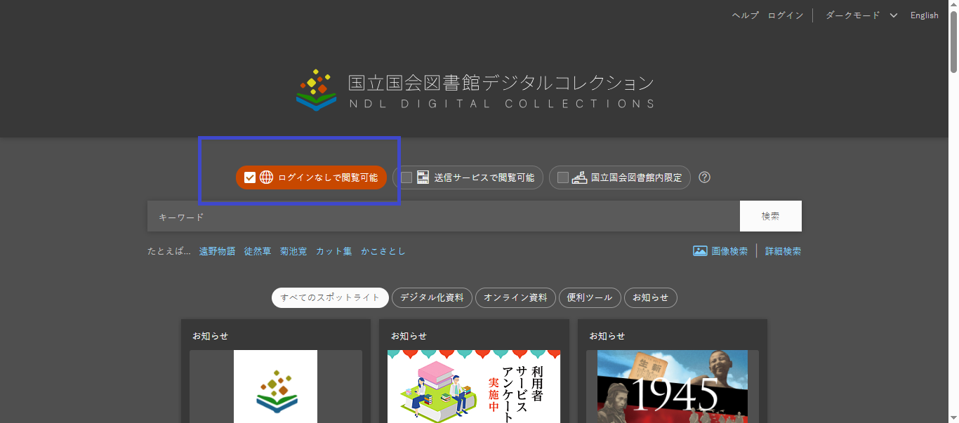Click the 検索 button

pyautogui.click(x=771, y=216)
